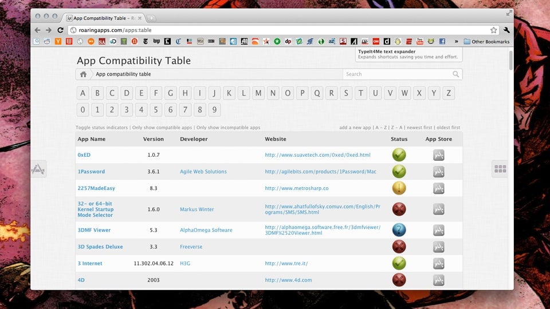Bookmark this page with the star icon

click(493, 30)
